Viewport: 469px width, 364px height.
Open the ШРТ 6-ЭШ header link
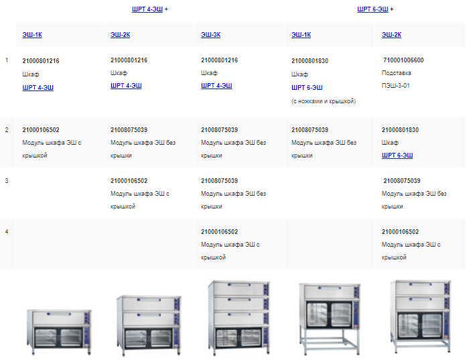coord(373,9)
